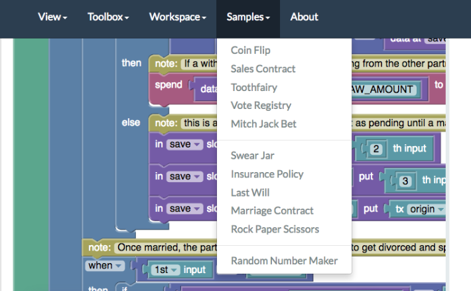Go to the About page
This screenshot has width=471, height=291.
tap(304, 17)
